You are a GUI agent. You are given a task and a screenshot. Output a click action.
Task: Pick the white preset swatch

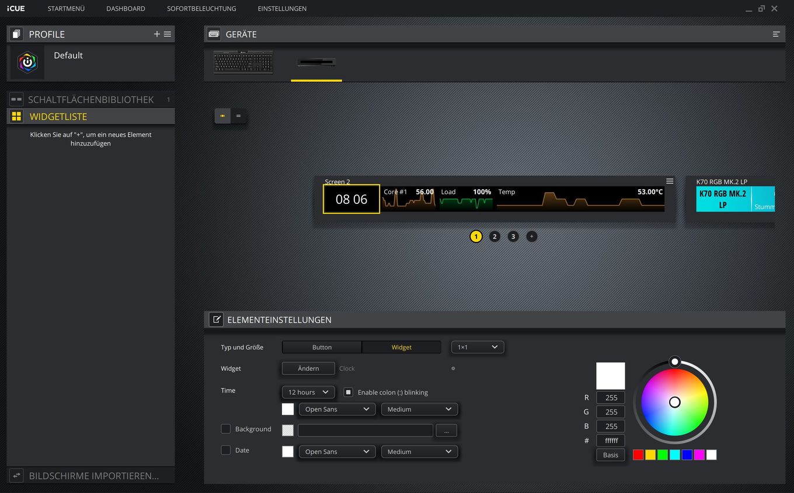[712, 455]
